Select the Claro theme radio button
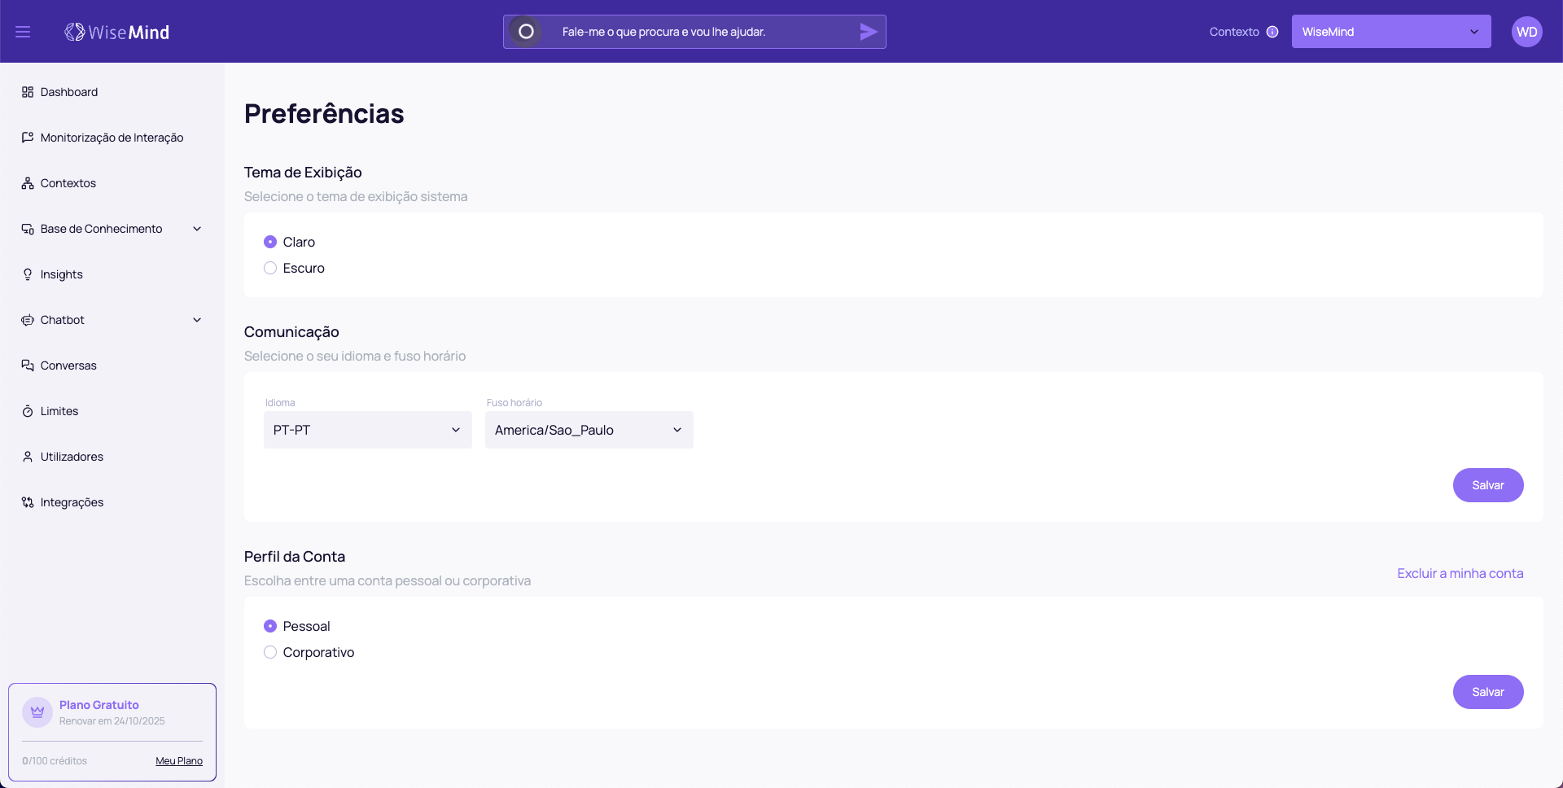The height and width of the screenshot is (788, 1563). coord(270,242)
